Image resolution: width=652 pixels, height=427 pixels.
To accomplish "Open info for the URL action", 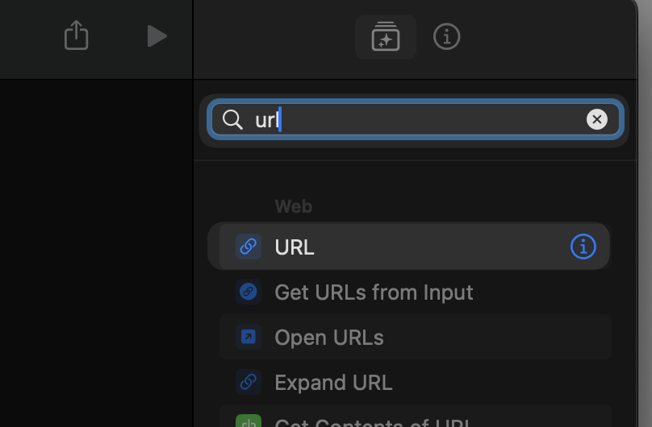I will [583, 247].
